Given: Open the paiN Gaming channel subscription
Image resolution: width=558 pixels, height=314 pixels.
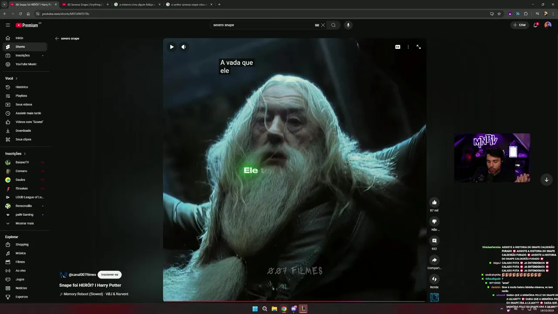Looking at the screenshot, I should coord(24,215).
